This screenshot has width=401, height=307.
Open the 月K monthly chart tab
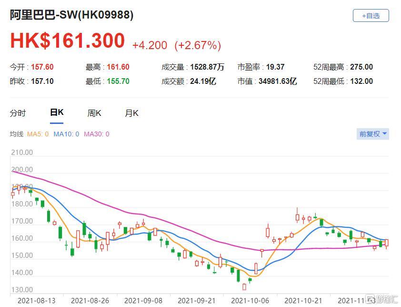coord(131,113)
